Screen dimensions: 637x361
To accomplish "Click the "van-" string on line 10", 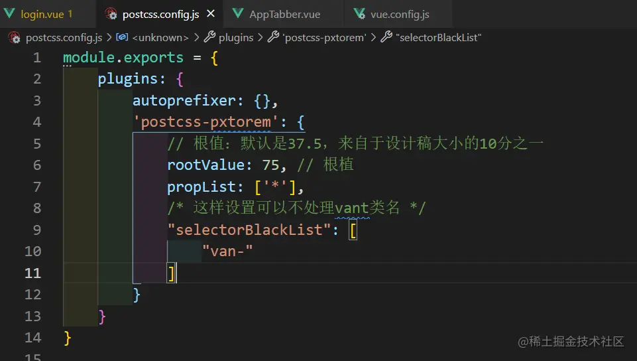I will click(x=227, y=252).
